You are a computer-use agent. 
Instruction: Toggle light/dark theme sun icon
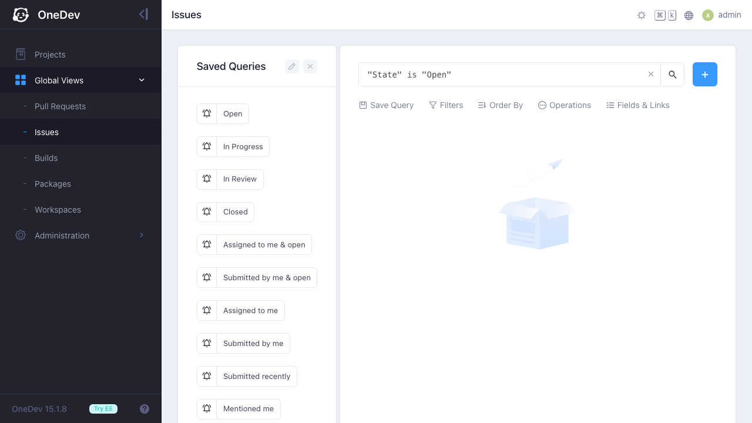click(x=642, y=15)
